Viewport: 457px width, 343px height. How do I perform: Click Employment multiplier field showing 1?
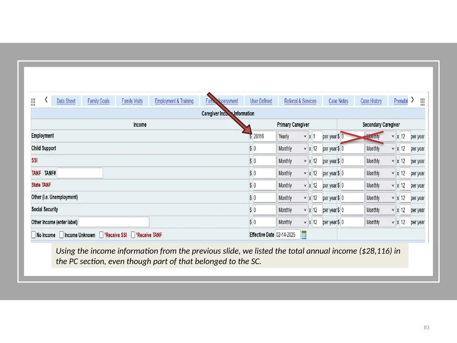[317, 136]
